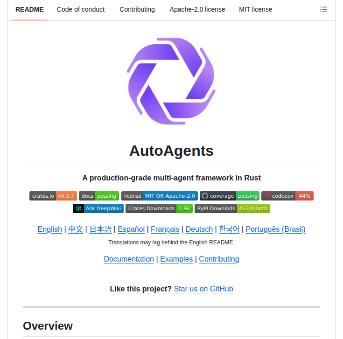Open the license MIT OR Apache-2.0 badge

coord(160,196)
